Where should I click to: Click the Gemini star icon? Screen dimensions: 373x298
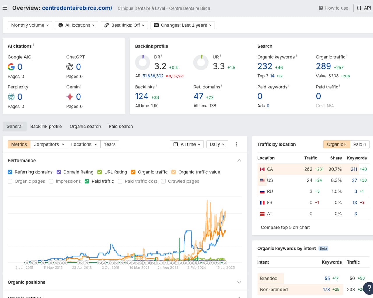[x=70, y=97]
